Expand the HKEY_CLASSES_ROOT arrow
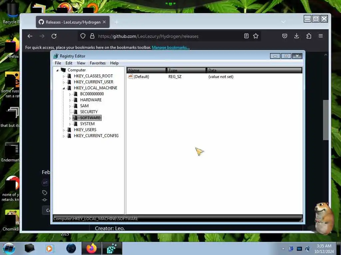 tap(64, 76)
